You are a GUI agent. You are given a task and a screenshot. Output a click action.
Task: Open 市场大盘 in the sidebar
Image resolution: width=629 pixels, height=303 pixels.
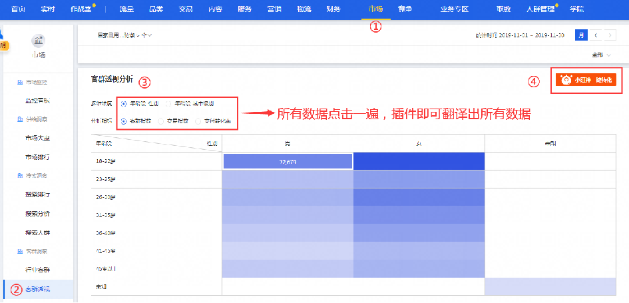coord(37,139)
